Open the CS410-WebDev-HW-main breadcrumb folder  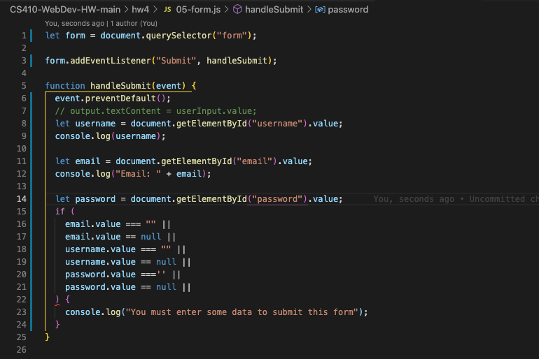coord(65,10)
